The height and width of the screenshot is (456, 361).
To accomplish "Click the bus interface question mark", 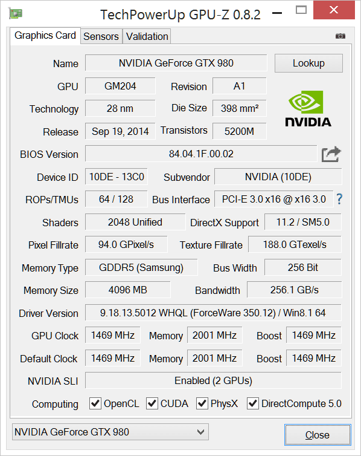I will click(x=339, y=199).
